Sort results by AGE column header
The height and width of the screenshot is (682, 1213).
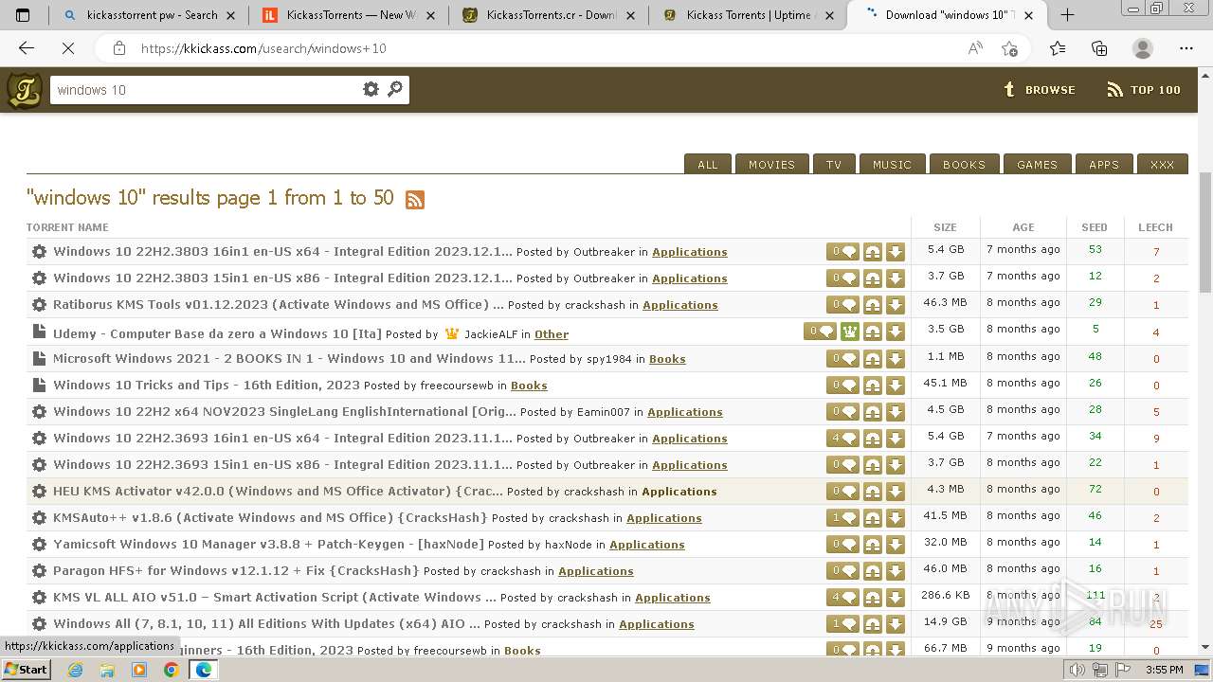click(1023, 227)
